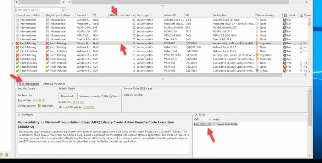Click Moderate severity icon for MS18-01-IE
This screenshot has width=322, height=163.
point(258,59)
